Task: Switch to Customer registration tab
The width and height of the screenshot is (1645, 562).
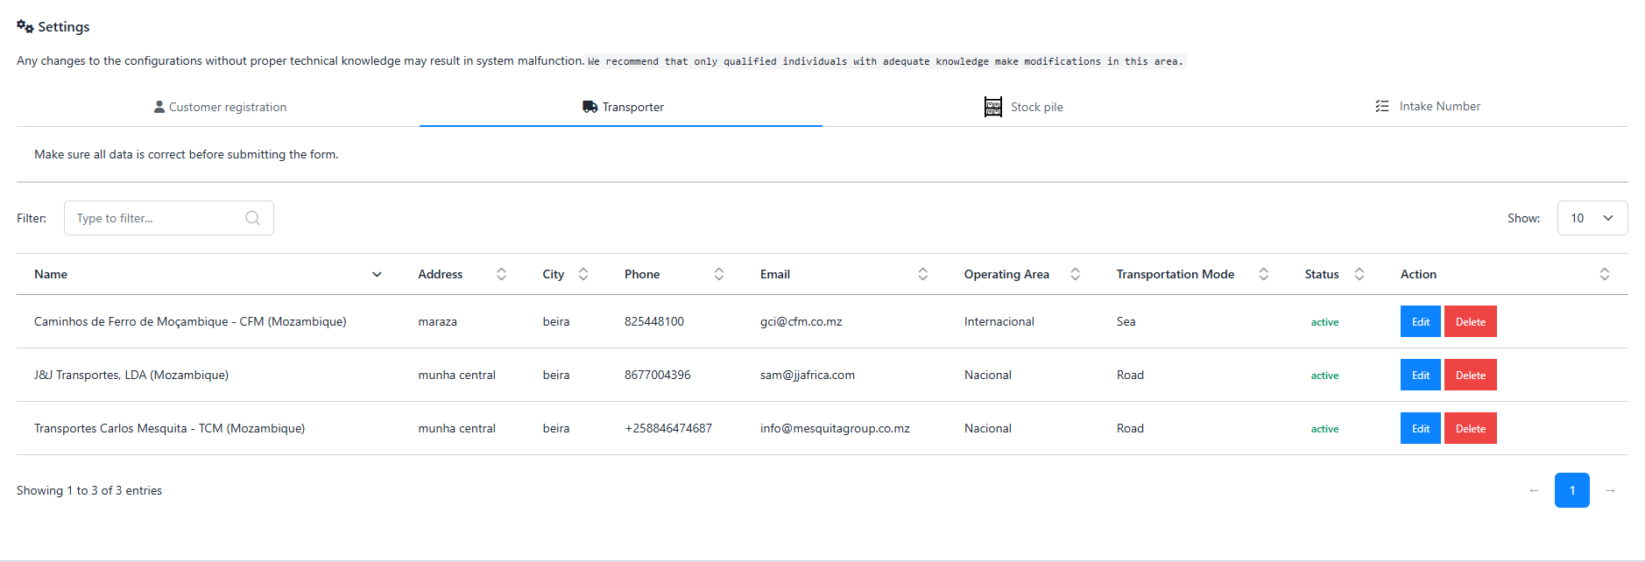Action: click(219, 107)
